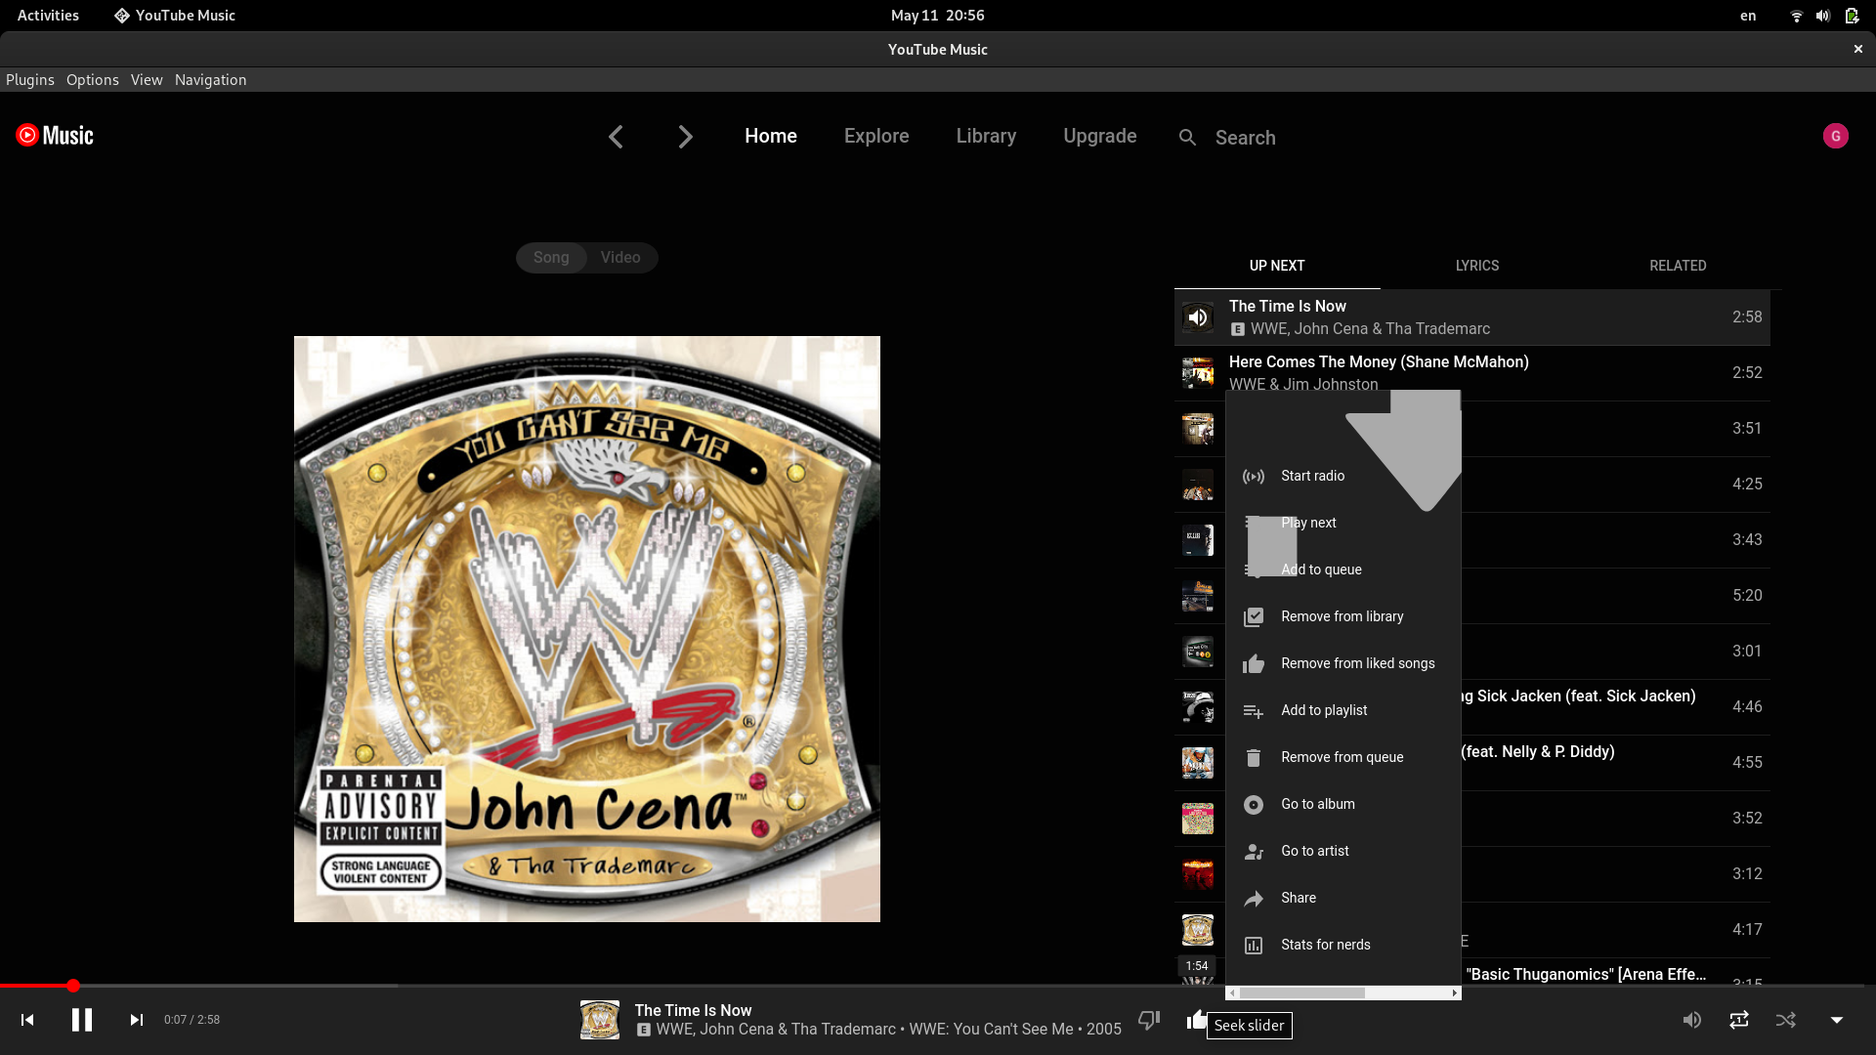1876x1055 pixels.
Task: Open Stats for nerds
Action: click(1325, 945)
